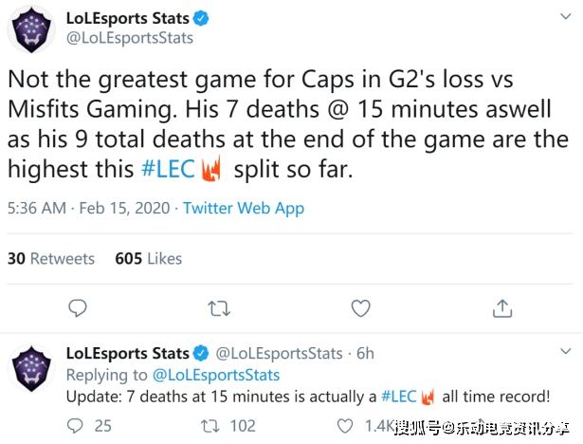This screenshot has width=583, height=444.
Task: Click the reply tweet's avatar image
Action: click(x=31, y=374)
